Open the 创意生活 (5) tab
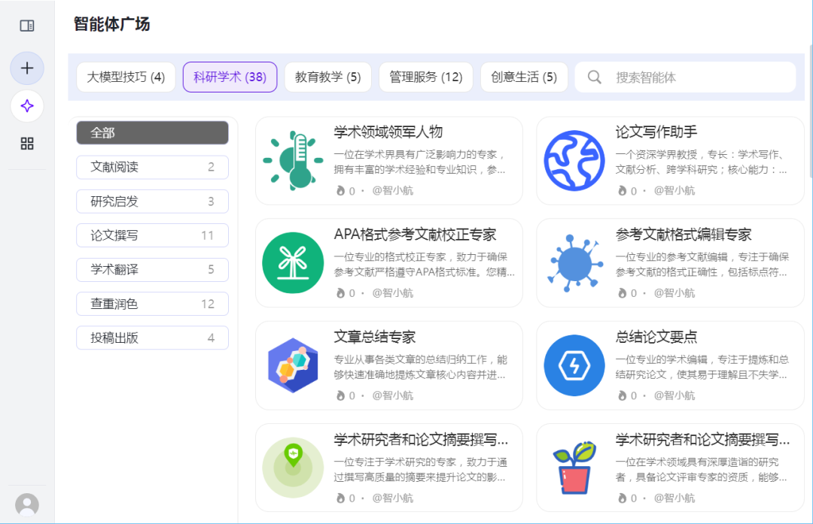This screenshot has width=813, height=524. pyautogui.click(x=524, y=77)
